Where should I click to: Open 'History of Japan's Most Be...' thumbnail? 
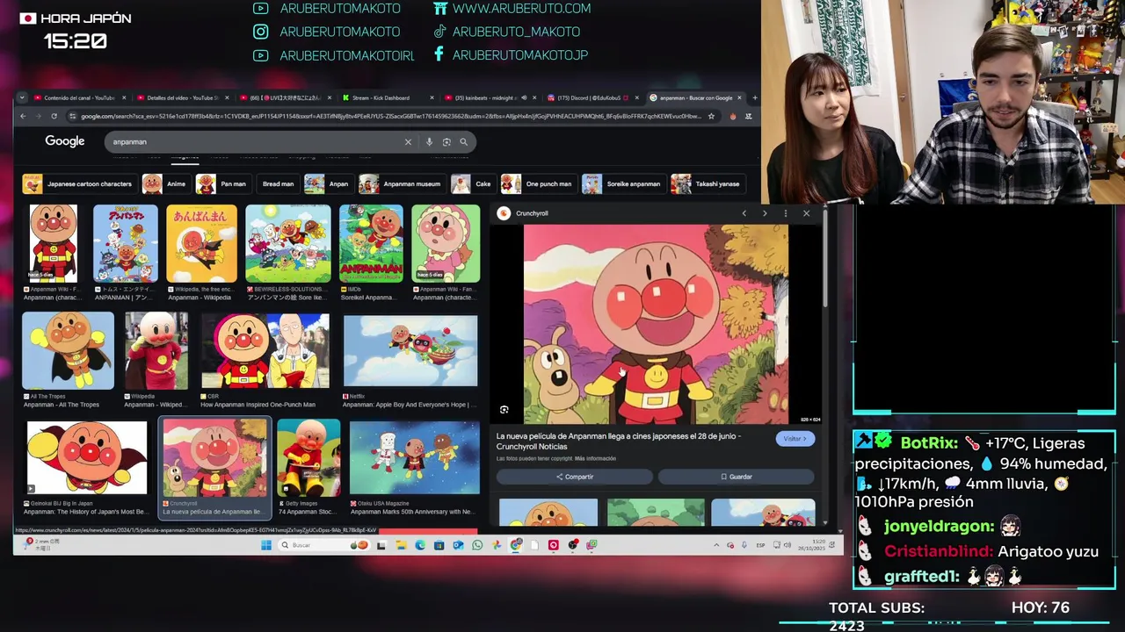point(86,458)
